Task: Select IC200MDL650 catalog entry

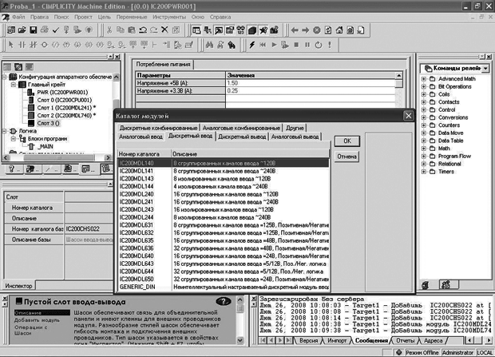Action: [x=224, y=280]
